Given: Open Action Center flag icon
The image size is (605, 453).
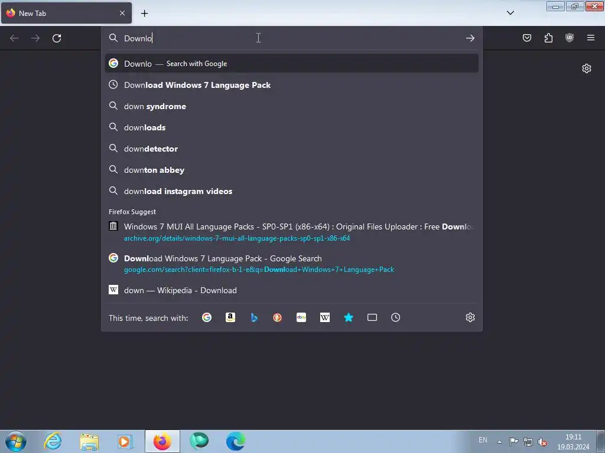Looking at the screenshot, I should (x=513, y=441).
